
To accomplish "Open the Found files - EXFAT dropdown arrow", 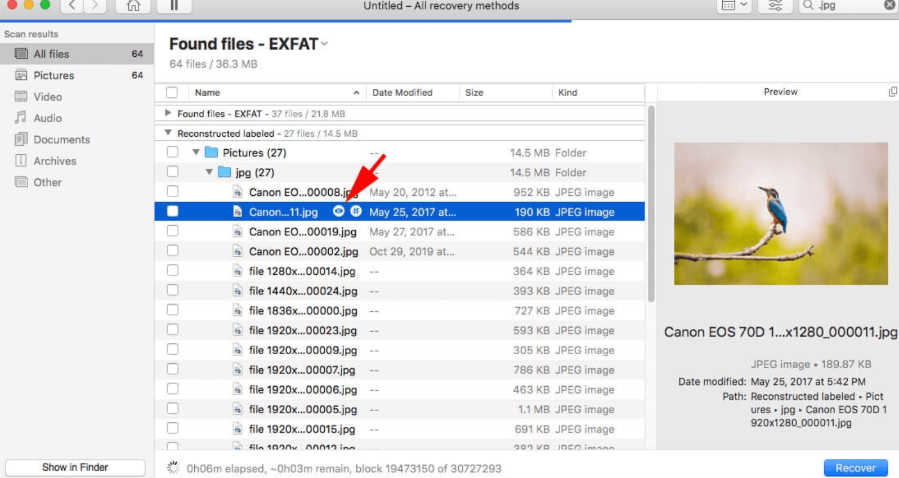I will pos(325,44).
